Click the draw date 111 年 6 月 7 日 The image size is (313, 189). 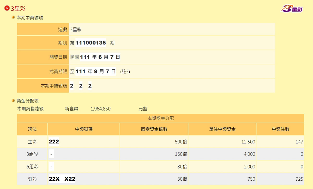(100, 57)
